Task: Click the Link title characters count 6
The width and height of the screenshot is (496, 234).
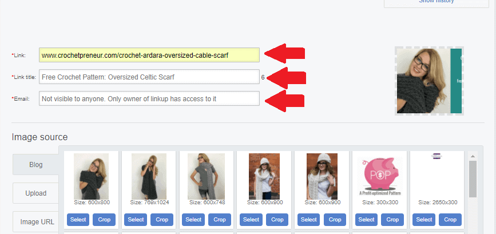Action: pos(263,77)
